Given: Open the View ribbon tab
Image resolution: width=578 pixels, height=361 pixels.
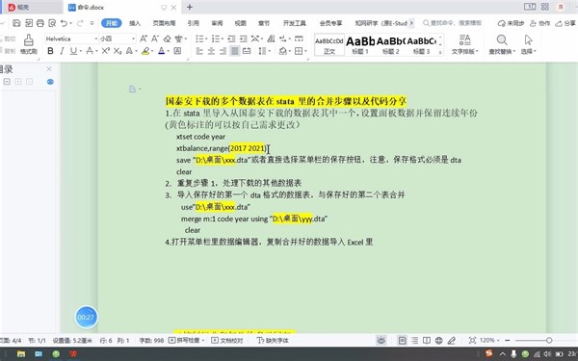Looking at the screenshot, I should coord(240,23).
